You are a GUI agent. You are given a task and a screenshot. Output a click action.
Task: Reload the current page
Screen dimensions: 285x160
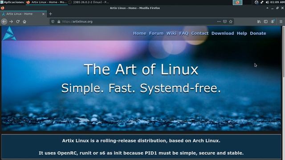[x=18, y=22]
